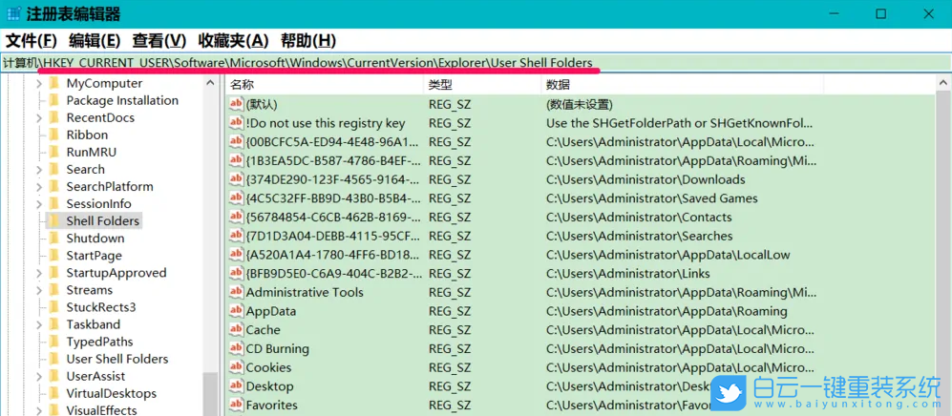This screenshot has height=416, width=952.
Task: Click the string icon next to Desktop value
Action: click(236, 386)
